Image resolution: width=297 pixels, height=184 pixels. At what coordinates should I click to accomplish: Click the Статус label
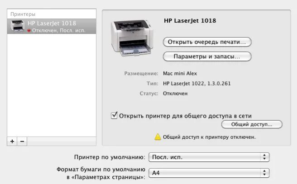click(148, 94)
